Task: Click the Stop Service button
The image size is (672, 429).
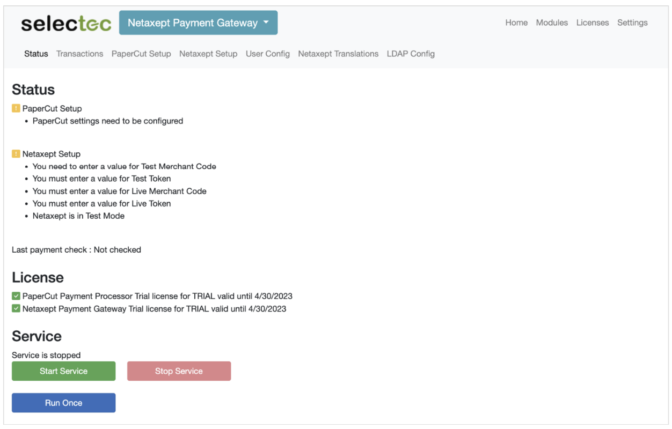Action: coord(179,371)
